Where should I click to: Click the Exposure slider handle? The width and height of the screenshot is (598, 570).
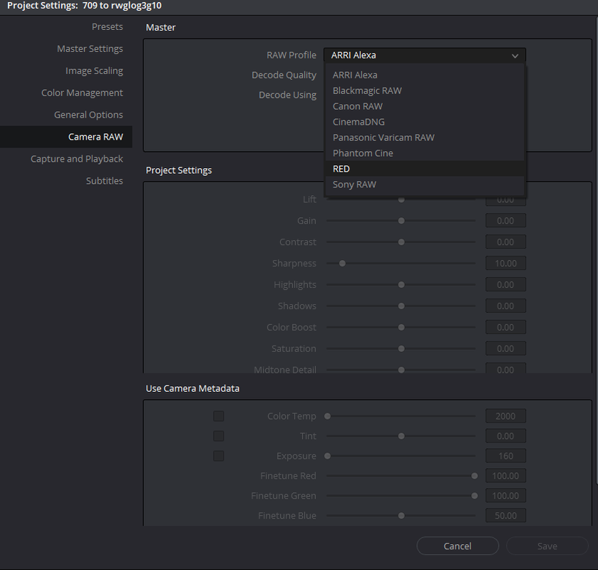[x=327, y=455]
